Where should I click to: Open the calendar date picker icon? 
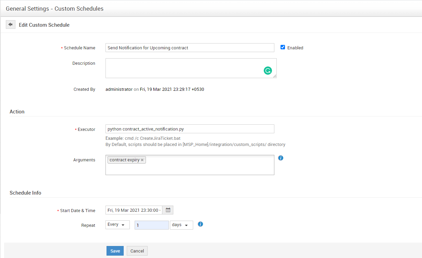pyautogui.click(x=168, y=210)
